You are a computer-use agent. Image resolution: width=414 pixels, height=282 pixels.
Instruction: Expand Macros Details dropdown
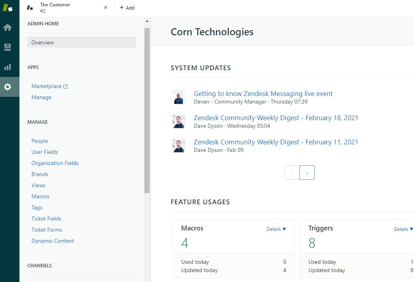276,229
